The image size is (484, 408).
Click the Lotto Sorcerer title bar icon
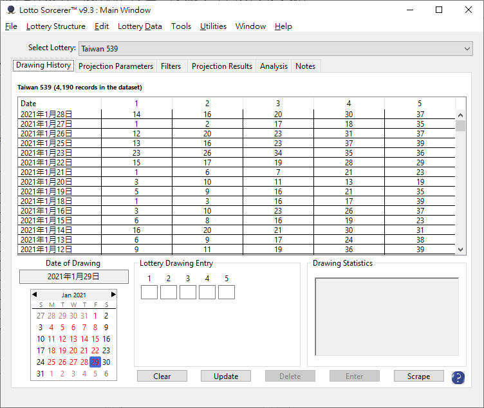coord(10,10)
